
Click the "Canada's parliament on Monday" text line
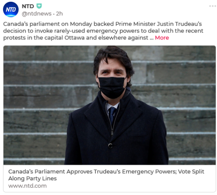tap(102, 24)
